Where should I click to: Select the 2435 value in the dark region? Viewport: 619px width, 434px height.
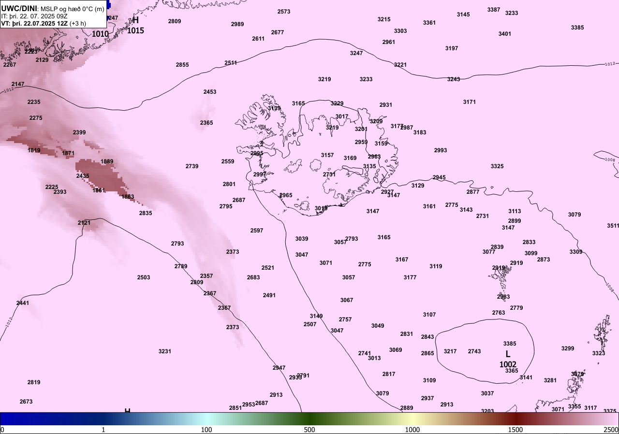click(82, 176)
